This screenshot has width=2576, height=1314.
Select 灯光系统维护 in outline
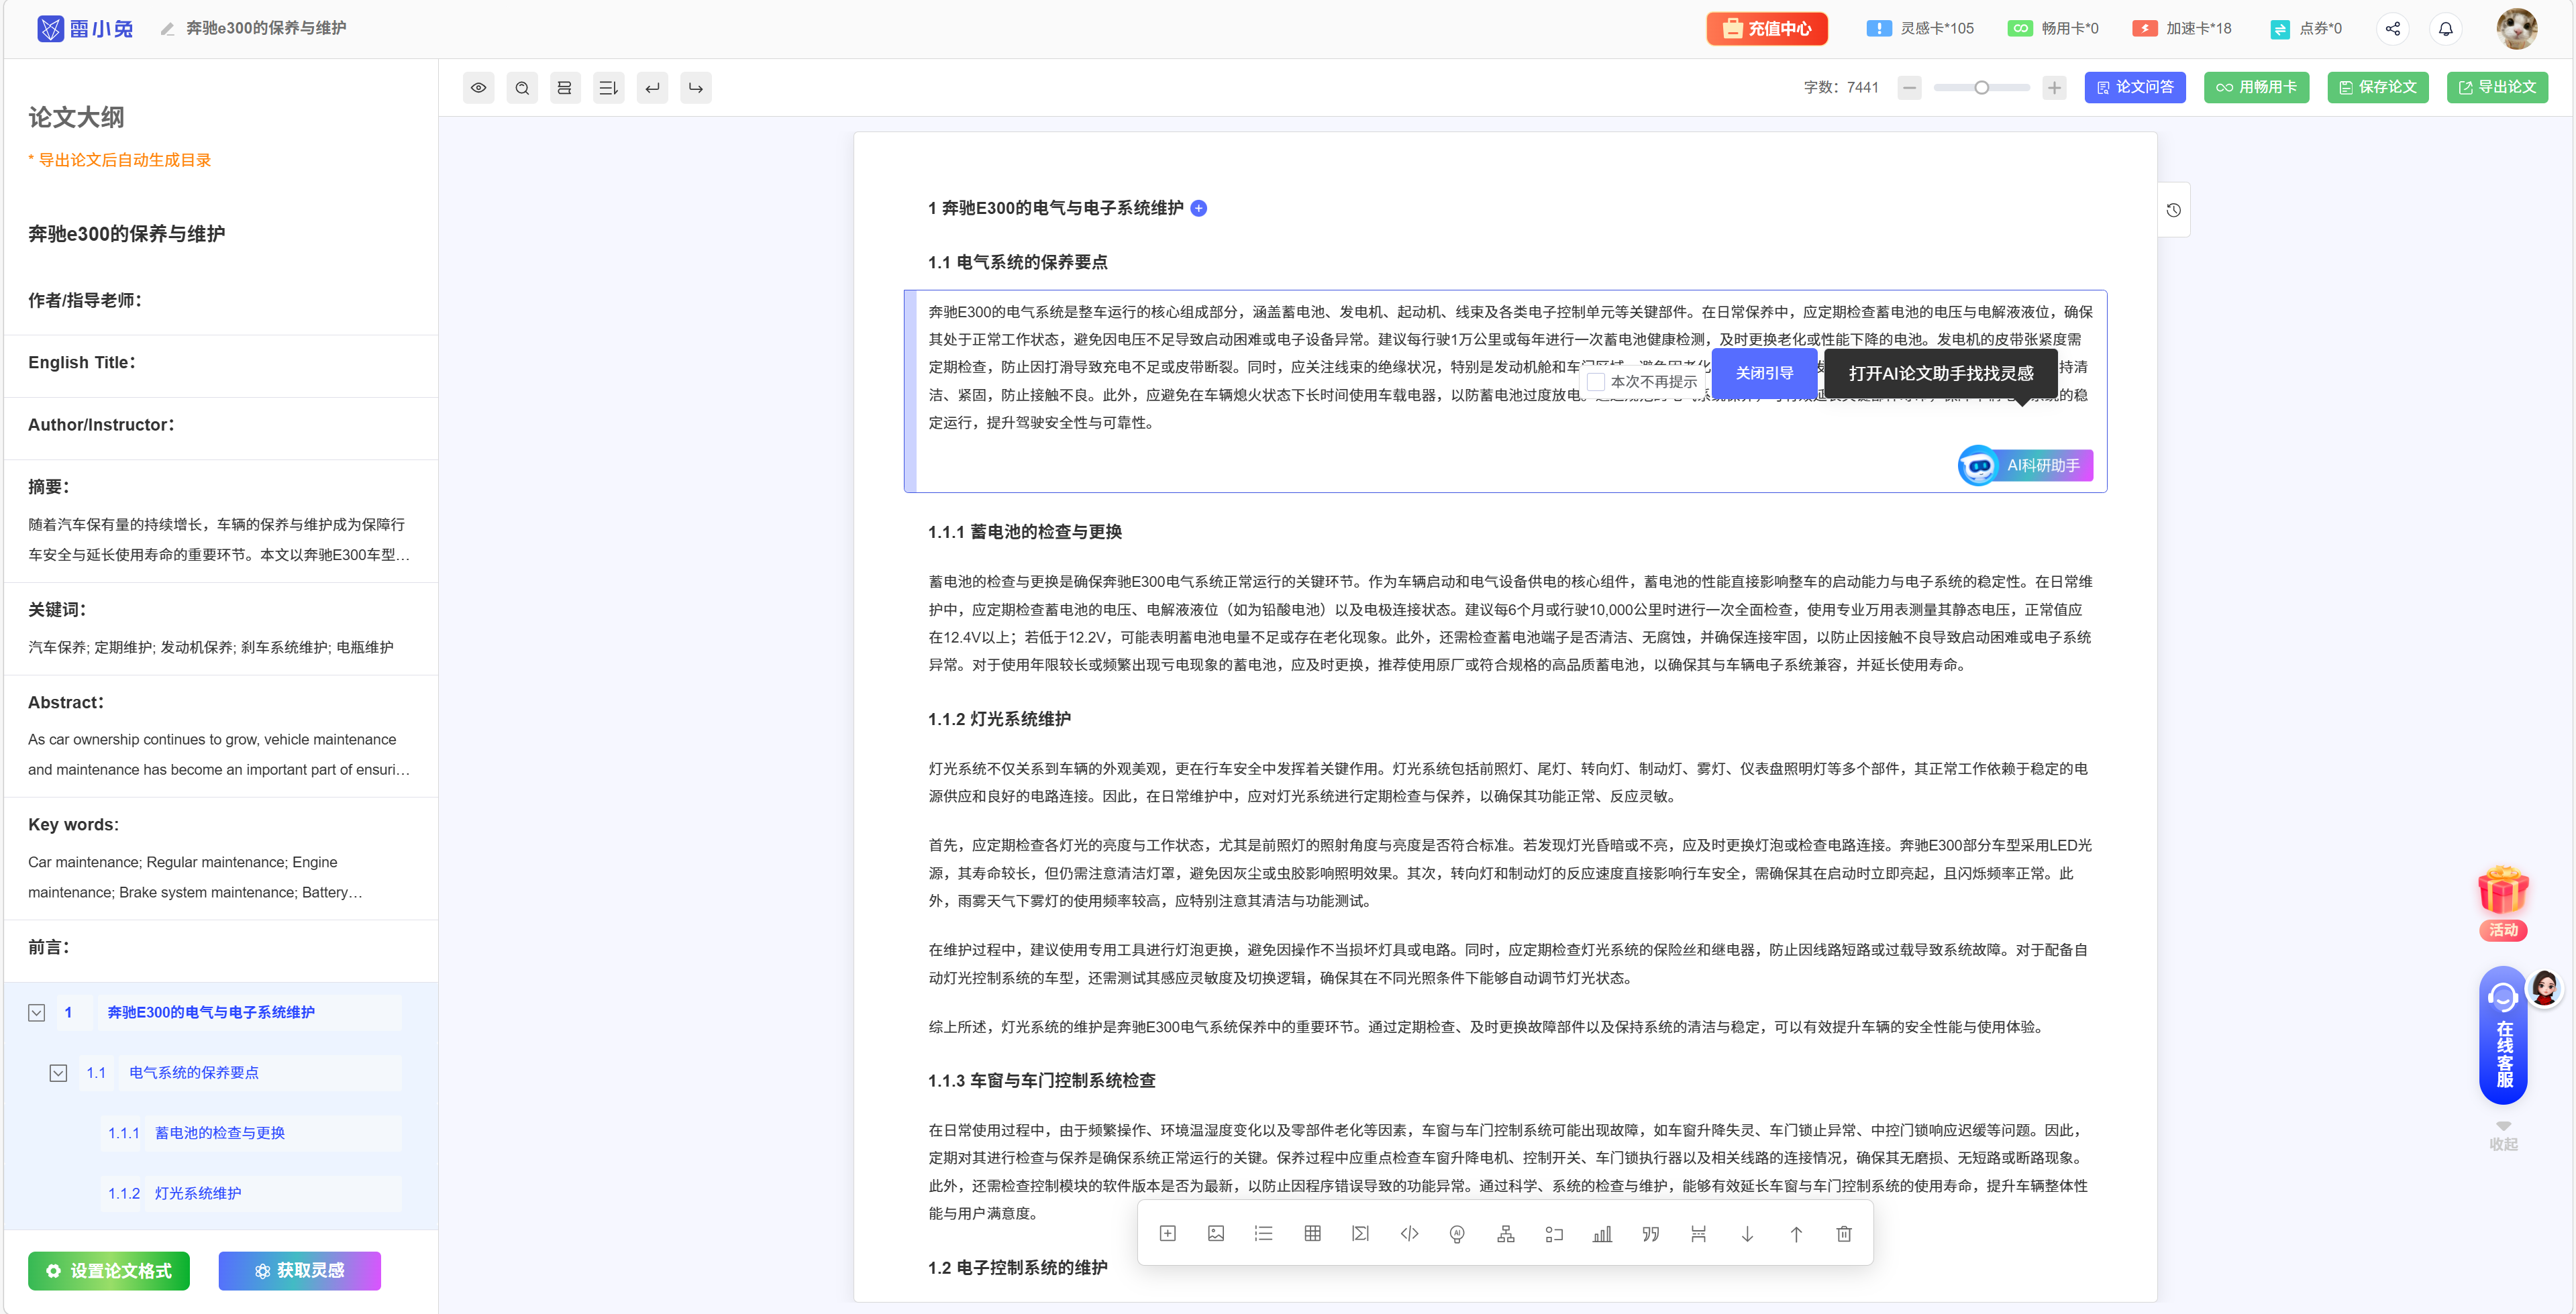pyautogui.click(x=197, y=1193)
